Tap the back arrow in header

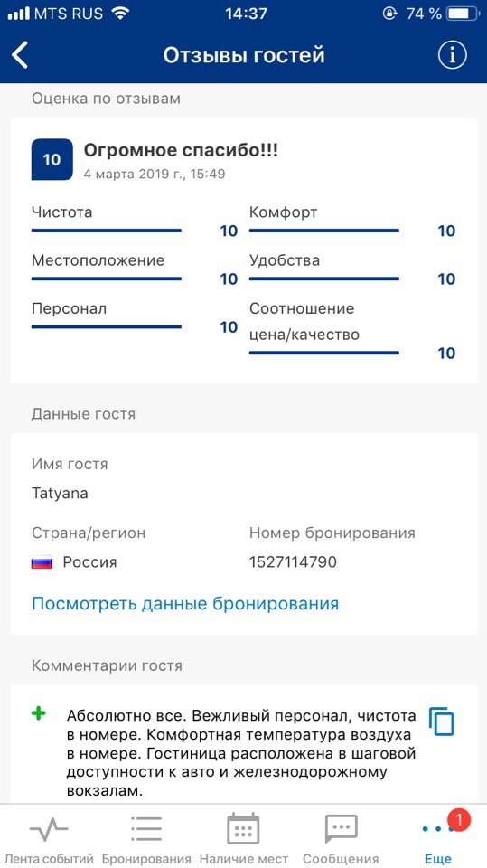(x=20, y=55)
